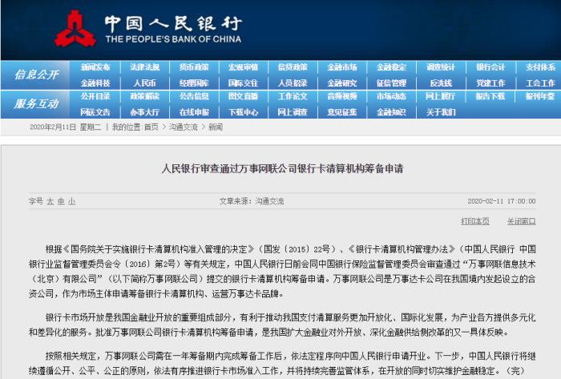Image resolution: width=561 pixels, height=379 pixels.
Task: Click the 信息公开 section heading
Action: click(x=37, y=75)
